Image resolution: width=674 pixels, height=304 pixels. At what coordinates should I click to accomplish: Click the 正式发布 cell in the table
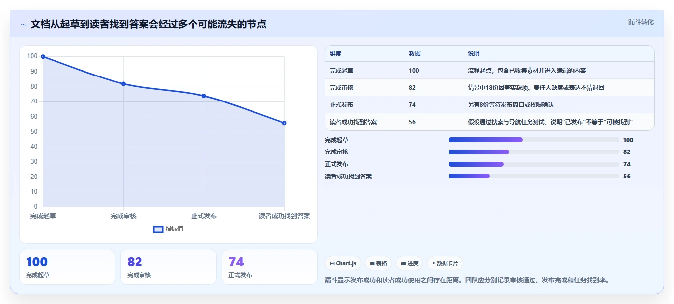tap(341, 105)
